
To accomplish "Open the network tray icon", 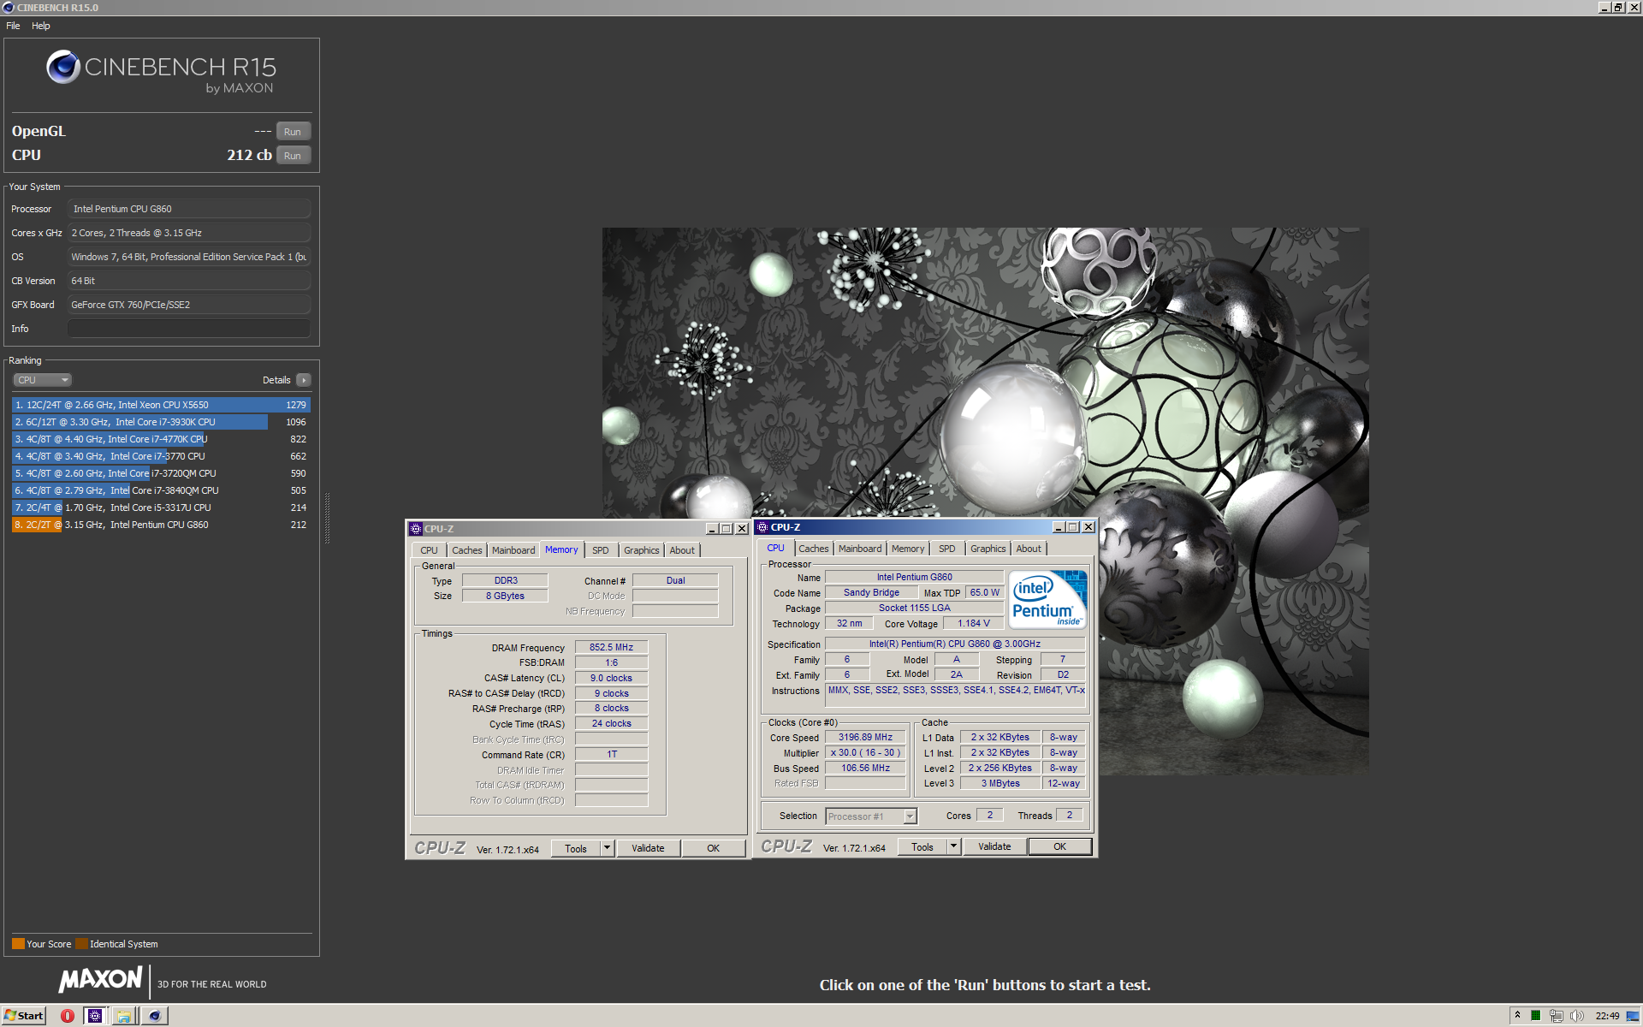I will pyautogui.click(x=1557, y=1016).
